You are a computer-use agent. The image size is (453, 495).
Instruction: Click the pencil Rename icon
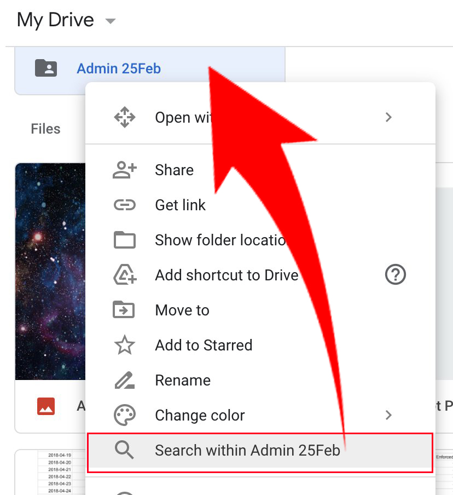tap(124, 380)
